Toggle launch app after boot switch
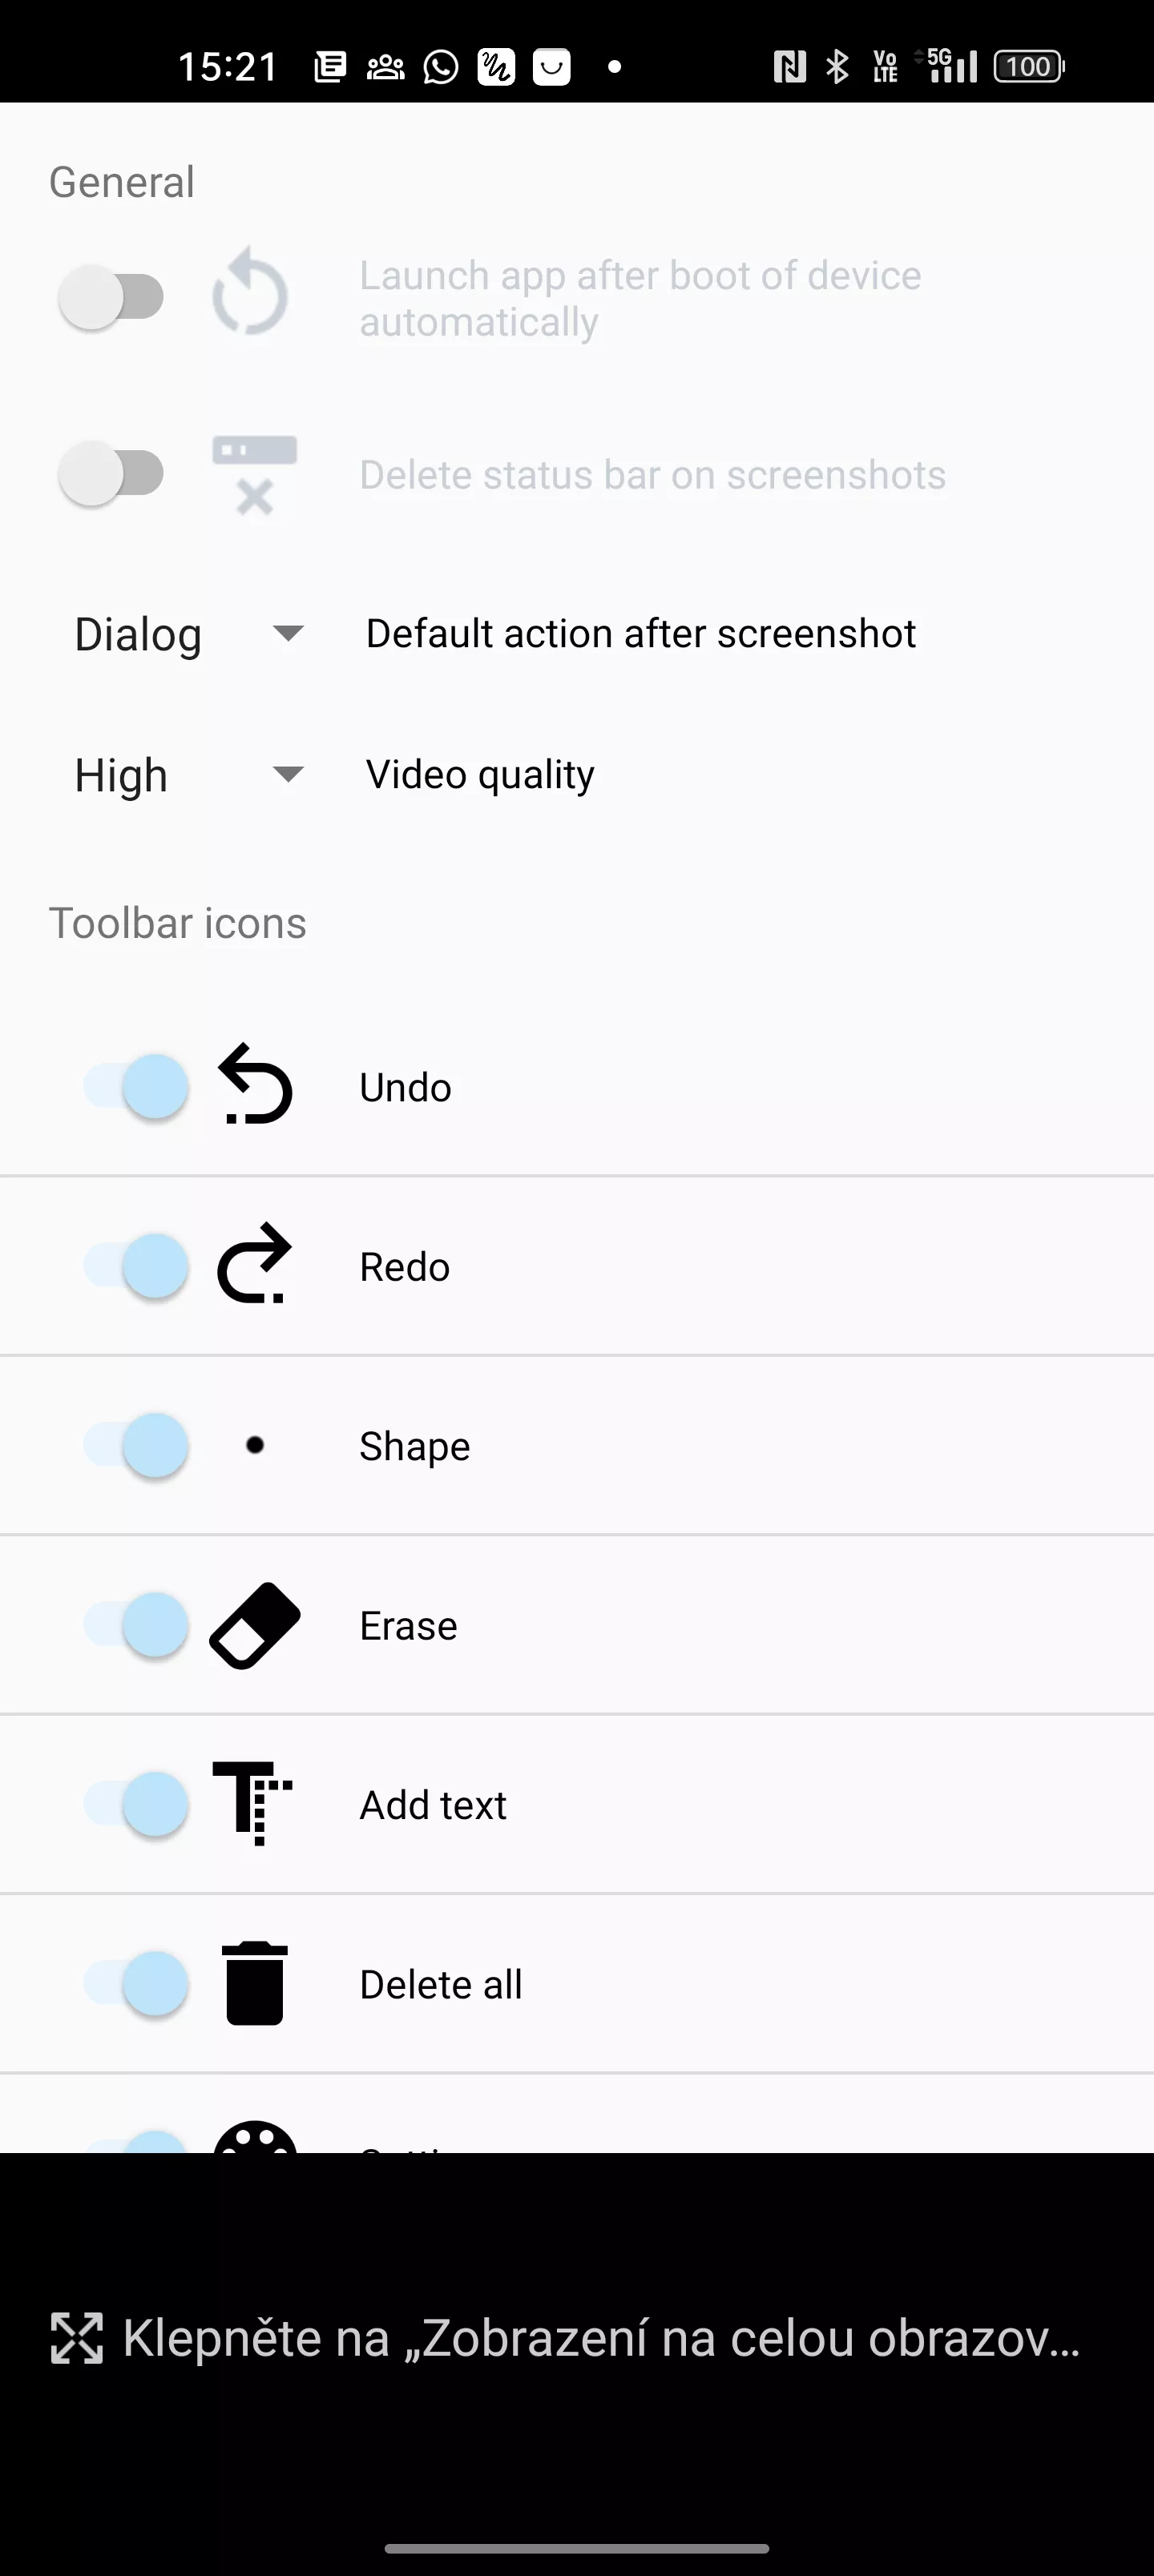Viewport: 1154px width, 2576px height. coord(111,297)
